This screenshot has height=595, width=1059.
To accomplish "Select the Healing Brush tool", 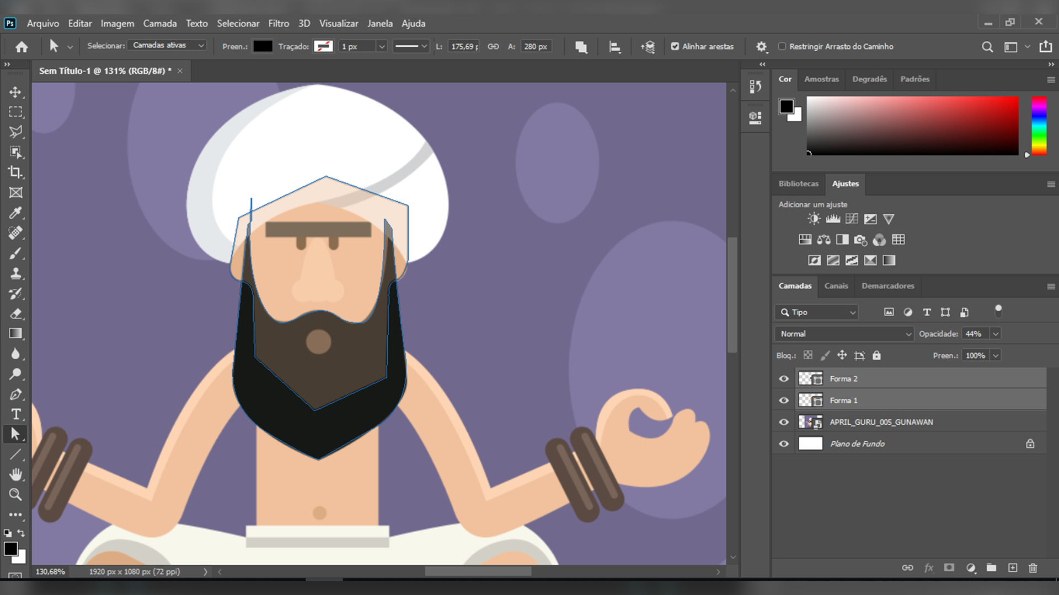I will click(x=15, y=233).
